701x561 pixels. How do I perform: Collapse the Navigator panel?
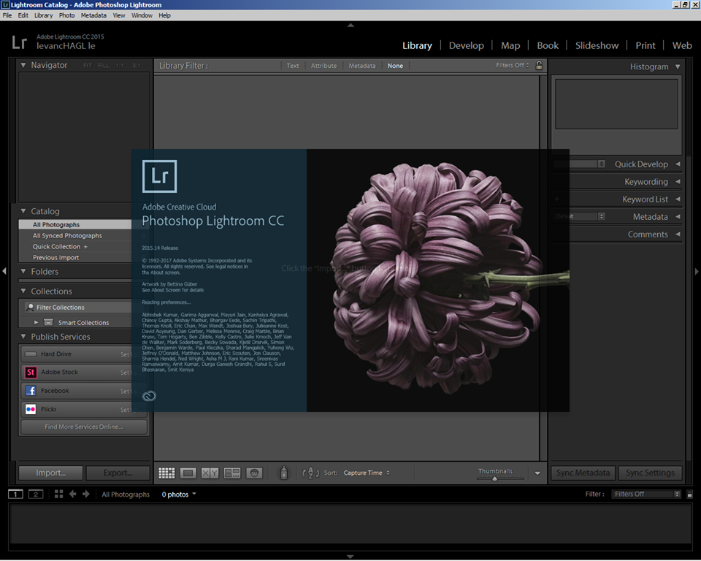23,65
